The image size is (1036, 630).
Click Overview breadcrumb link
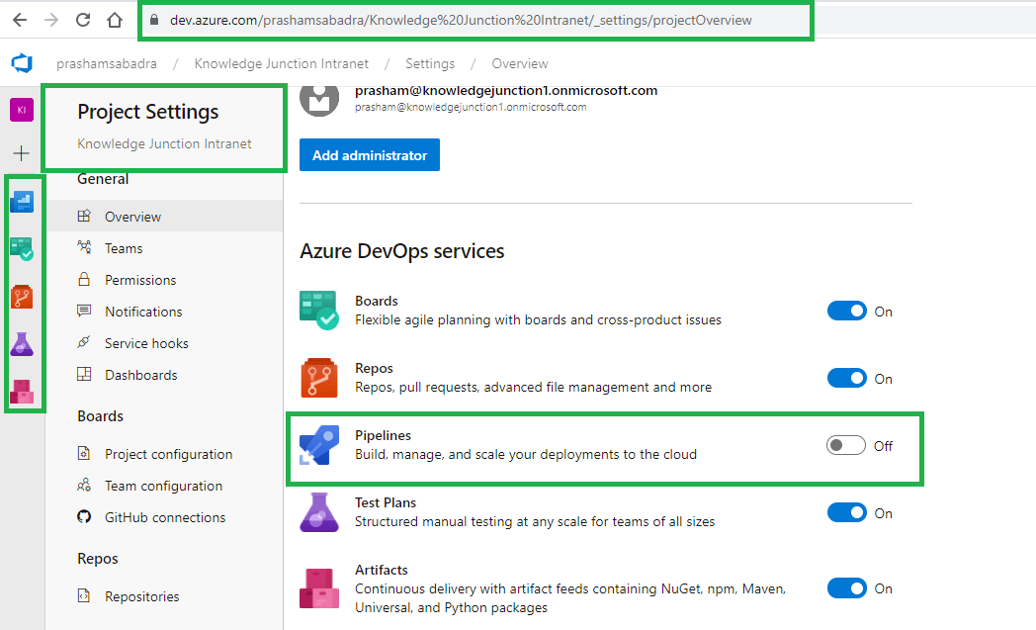[x=520, y=63]
